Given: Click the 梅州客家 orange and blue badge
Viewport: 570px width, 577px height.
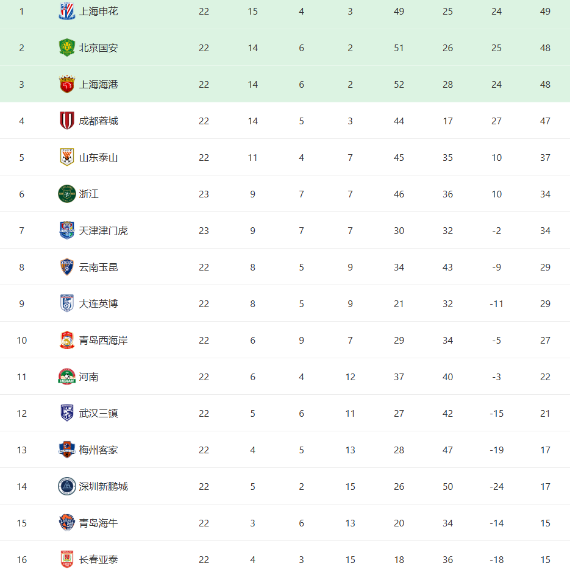Looking at the screenshot, I should pyautogui.click(x=66, y=450).
